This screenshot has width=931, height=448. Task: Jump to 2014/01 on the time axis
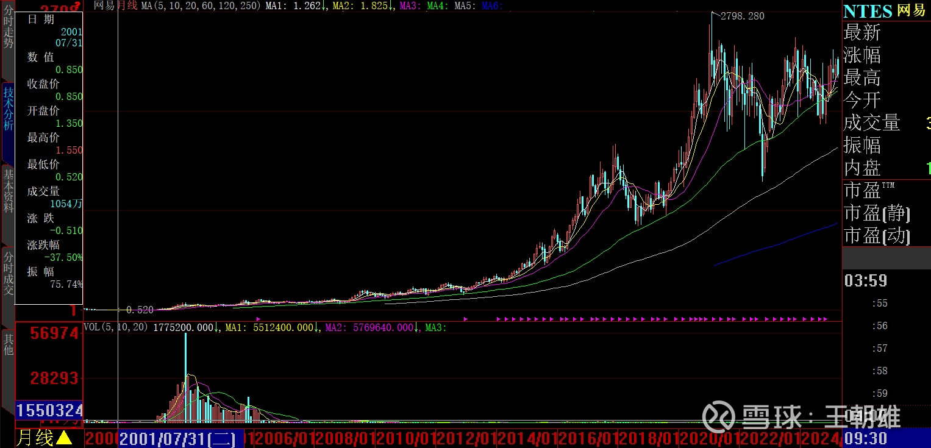pos(527,438)
